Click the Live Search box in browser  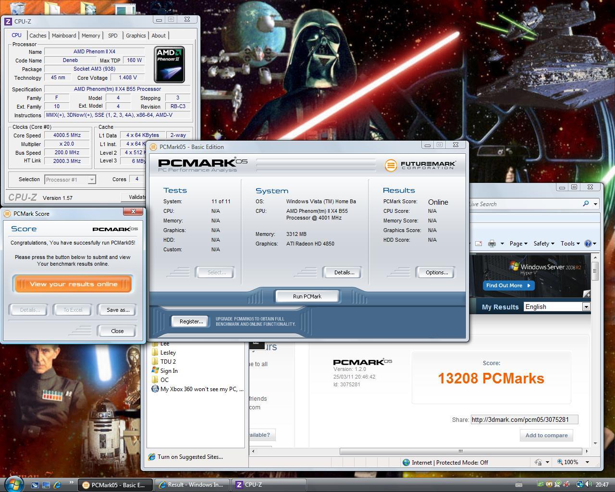[523, 204]
